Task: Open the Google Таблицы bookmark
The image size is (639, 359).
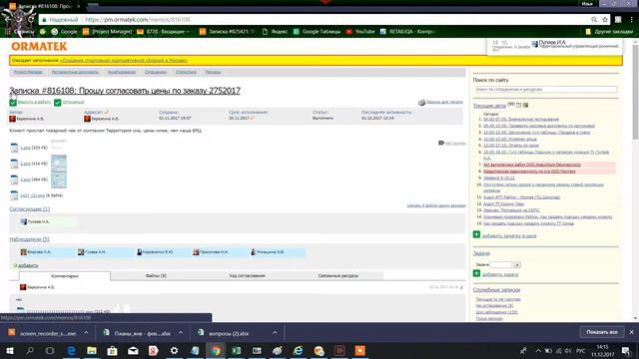Action: click(x=317, y=31)
